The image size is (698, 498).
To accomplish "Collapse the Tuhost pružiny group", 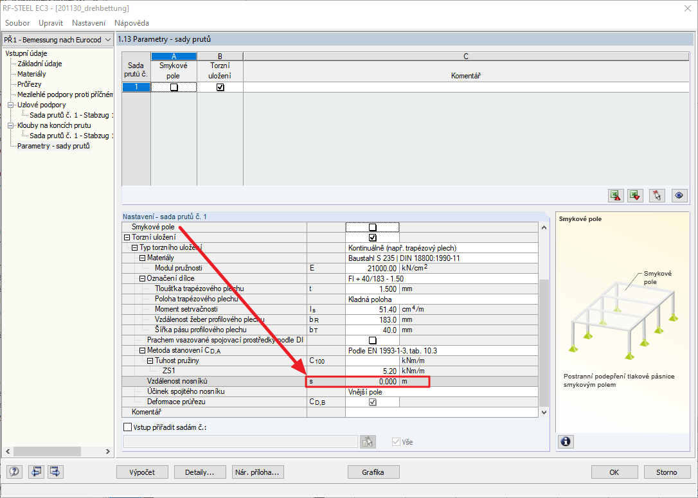I will point(150,361).
